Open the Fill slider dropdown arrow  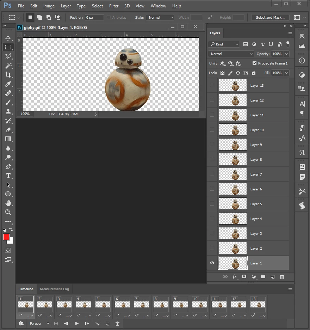tap(286, 73)
